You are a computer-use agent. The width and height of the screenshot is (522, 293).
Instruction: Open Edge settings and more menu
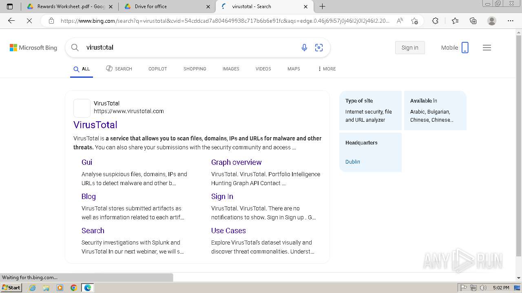pos(511,21)
